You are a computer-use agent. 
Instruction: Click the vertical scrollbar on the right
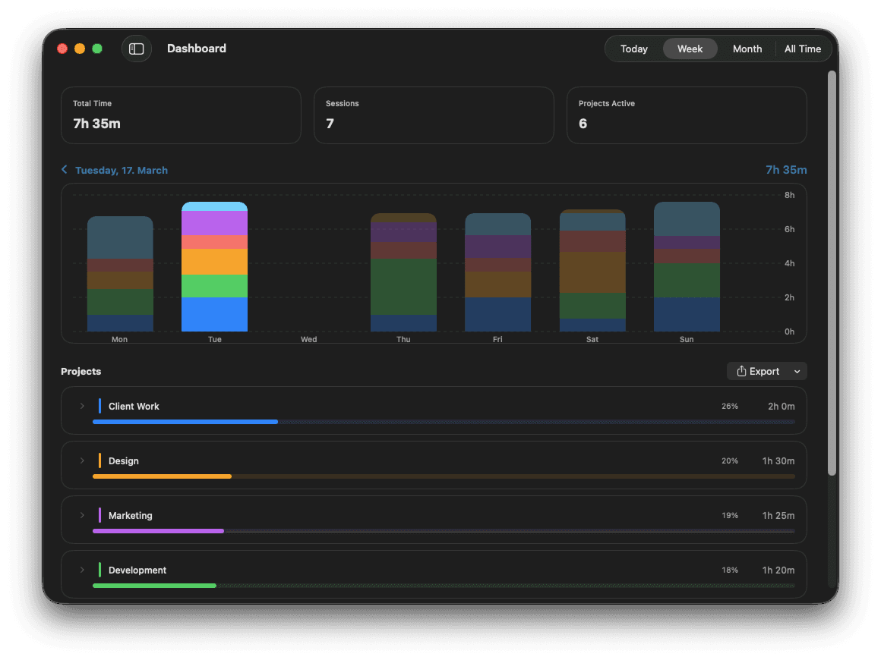[x=832, y=273]
